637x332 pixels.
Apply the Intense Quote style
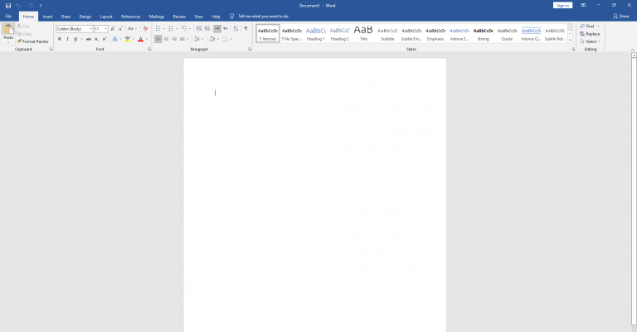pyautogui.click(x=531, y=34)
